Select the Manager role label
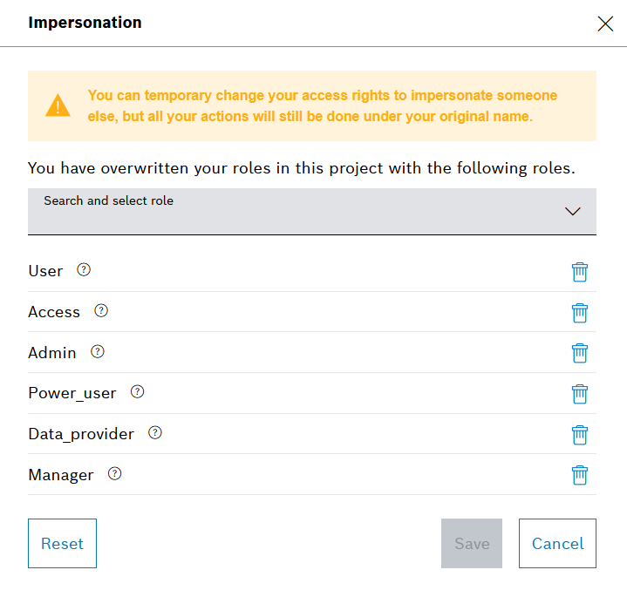The width and height of the screenshot is (627, 597). coord(61,475)
